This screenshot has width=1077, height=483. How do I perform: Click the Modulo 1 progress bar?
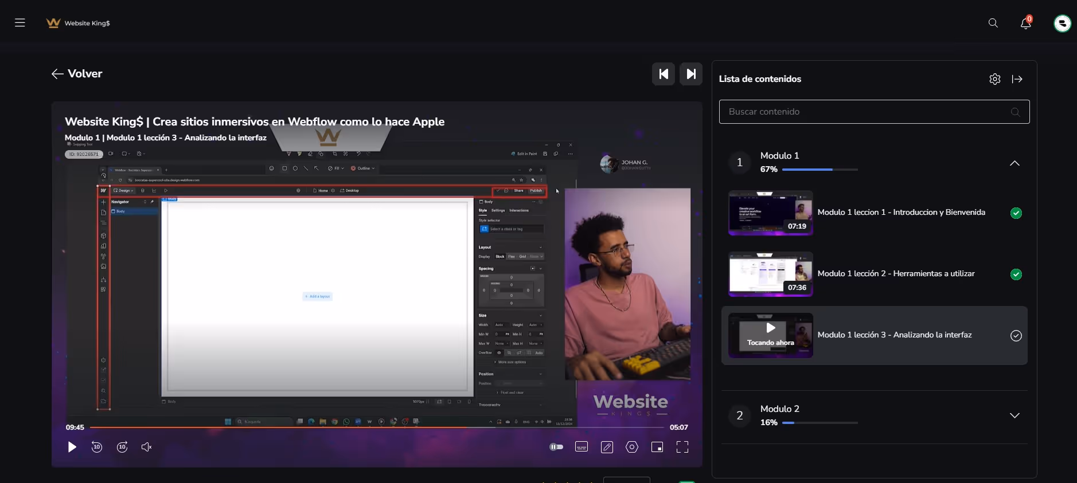click(820, 170)
